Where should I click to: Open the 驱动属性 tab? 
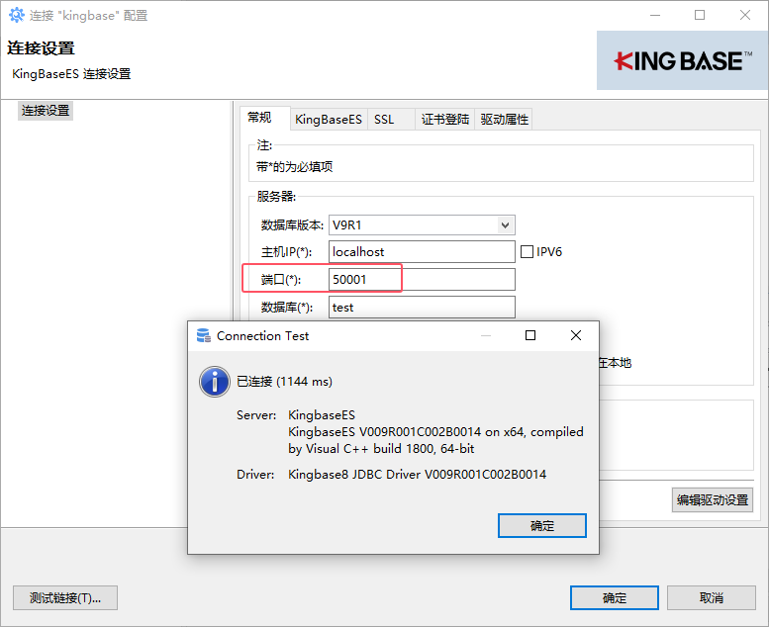[504, 119]
